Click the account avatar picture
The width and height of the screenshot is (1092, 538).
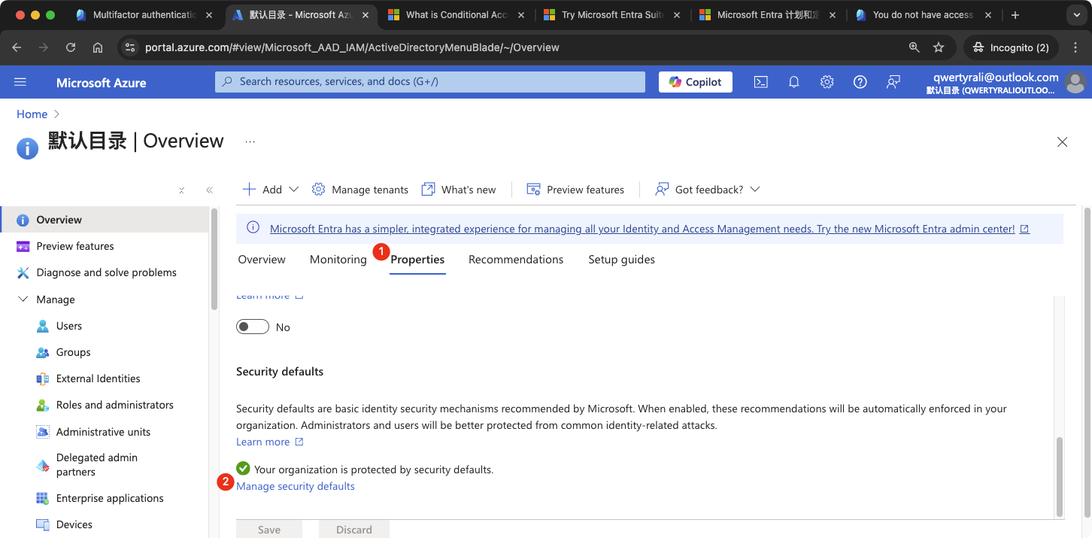[x=1076, y=82]
